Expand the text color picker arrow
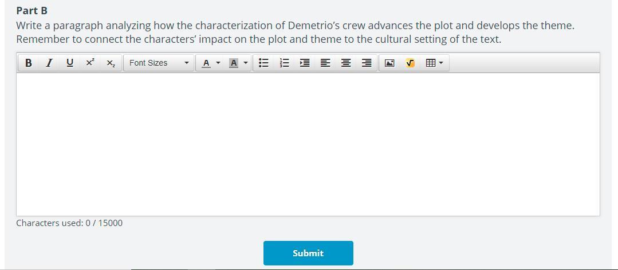Screen dimensions: 618x270 tap(218, 63)
